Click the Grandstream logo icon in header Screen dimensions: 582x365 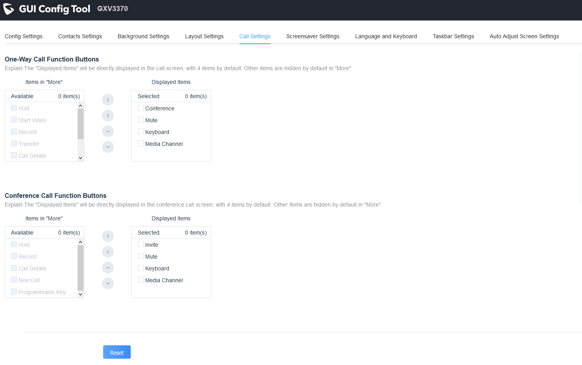click(9, 9)
